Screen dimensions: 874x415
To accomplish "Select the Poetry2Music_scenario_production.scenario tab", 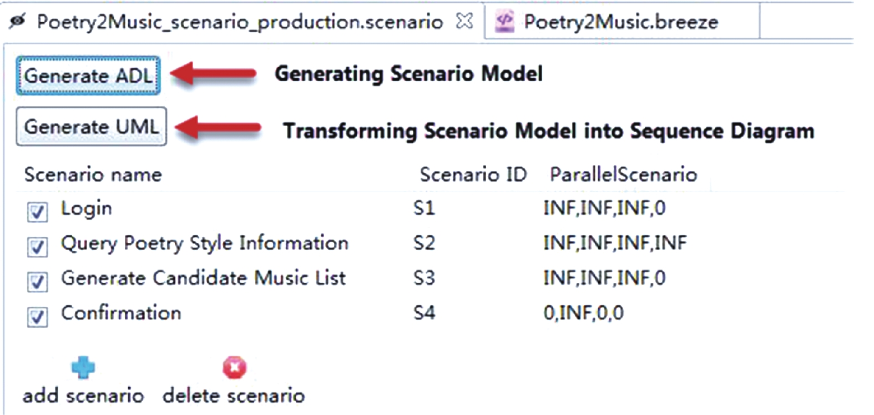I will point(240,22).
